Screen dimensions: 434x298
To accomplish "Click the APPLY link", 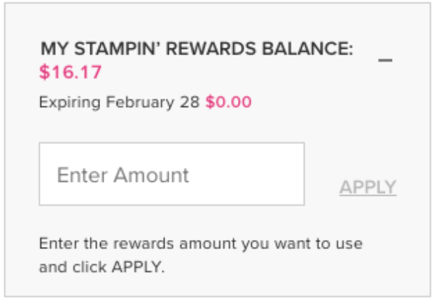I will [x=367, y=187].
